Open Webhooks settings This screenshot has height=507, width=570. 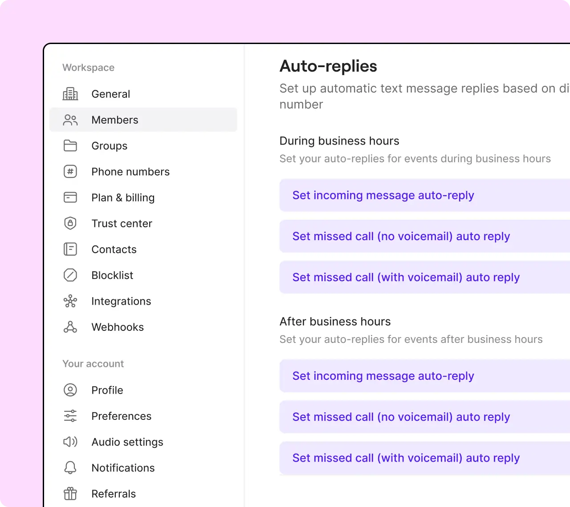[x=143, y=327]
